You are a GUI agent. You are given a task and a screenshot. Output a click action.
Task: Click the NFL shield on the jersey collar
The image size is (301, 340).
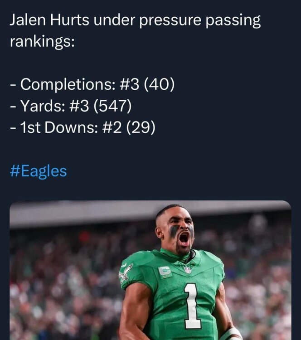pyautogui.click(x=187, y=269)
